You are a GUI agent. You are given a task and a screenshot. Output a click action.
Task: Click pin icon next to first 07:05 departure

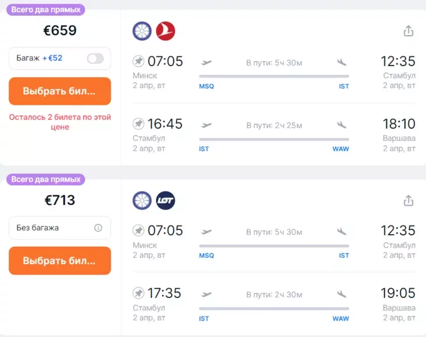(x=139, y=61)
